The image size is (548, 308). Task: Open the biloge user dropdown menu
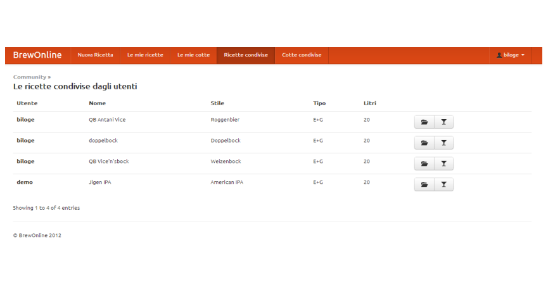[x=510, y=55]
